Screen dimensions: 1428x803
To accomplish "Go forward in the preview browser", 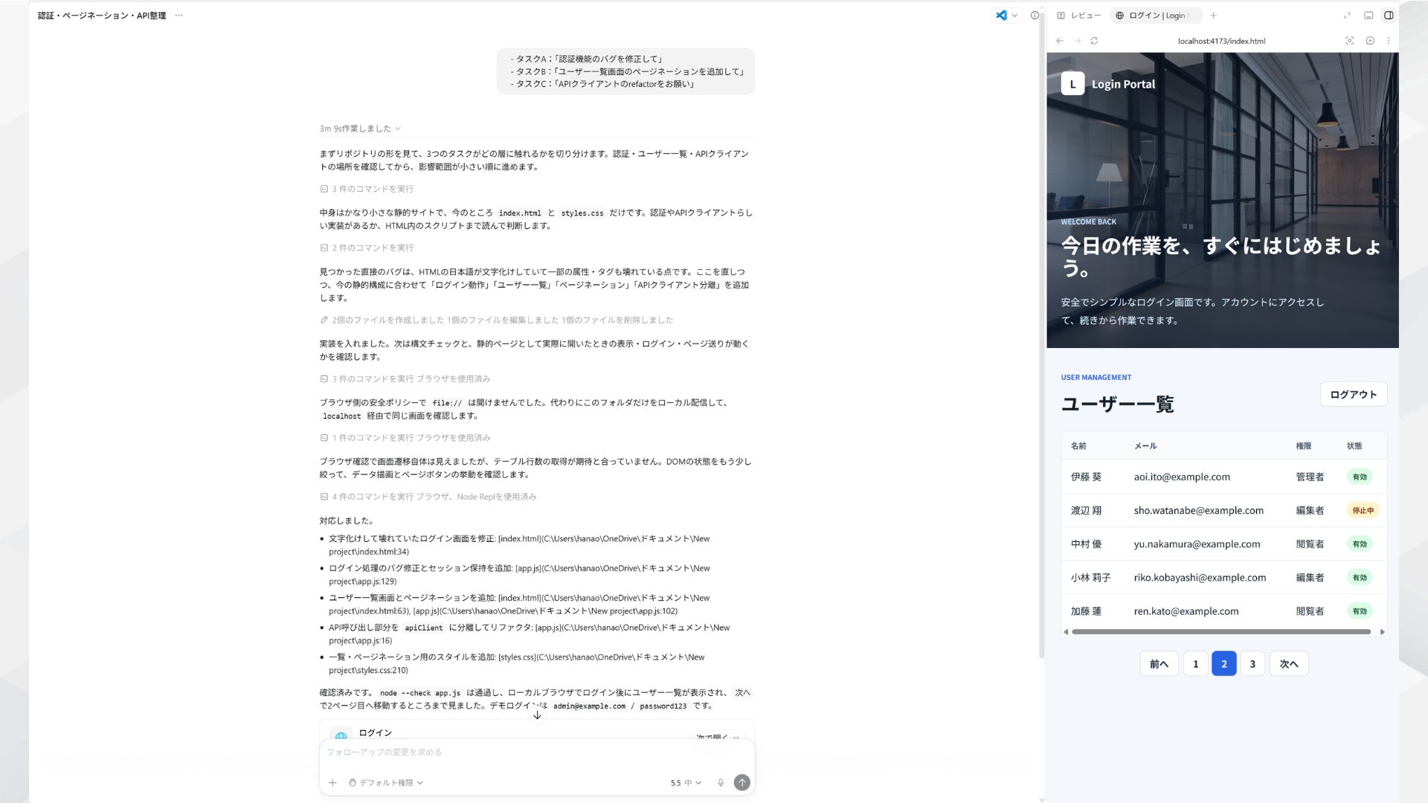I will tap(1077, 41).
